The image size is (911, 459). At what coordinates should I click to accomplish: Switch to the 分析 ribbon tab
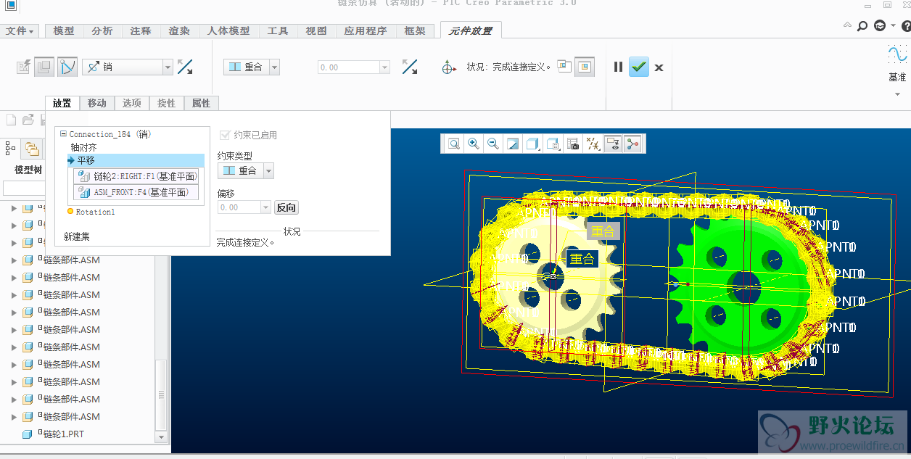pyautogui.click(x=102, y=30)
